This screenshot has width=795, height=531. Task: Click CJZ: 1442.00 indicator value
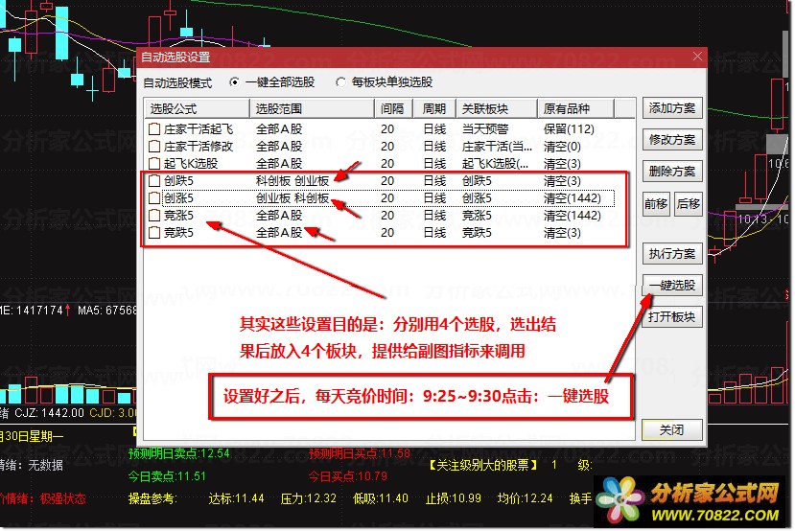tap(49, 413)
